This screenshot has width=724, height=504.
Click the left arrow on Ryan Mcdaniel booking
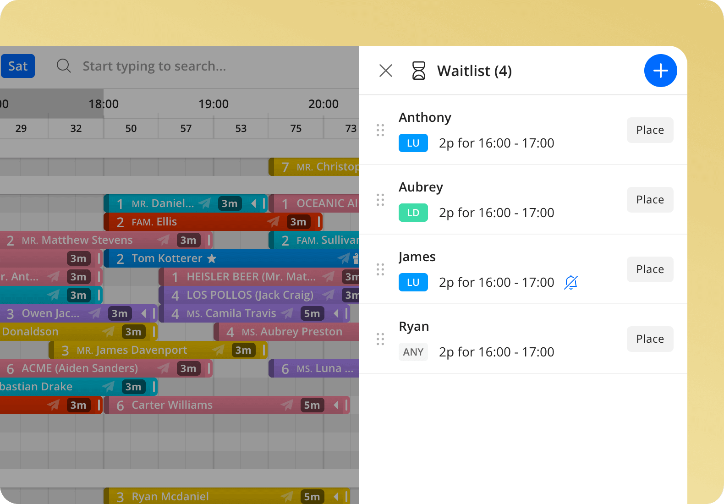coord(336,497)
